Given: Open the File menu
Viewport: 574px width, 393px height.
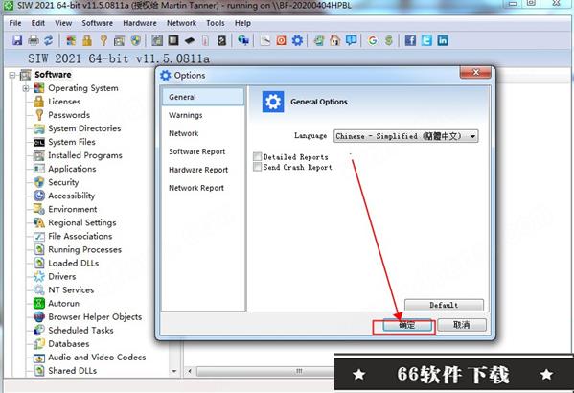Looking at the screenshot, I should pyautogui.click(x=15, y=23).
